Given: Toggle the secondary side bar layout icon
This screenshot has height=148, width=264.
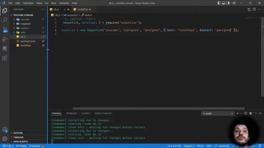Looking at the screenshot, I should 228,3.
